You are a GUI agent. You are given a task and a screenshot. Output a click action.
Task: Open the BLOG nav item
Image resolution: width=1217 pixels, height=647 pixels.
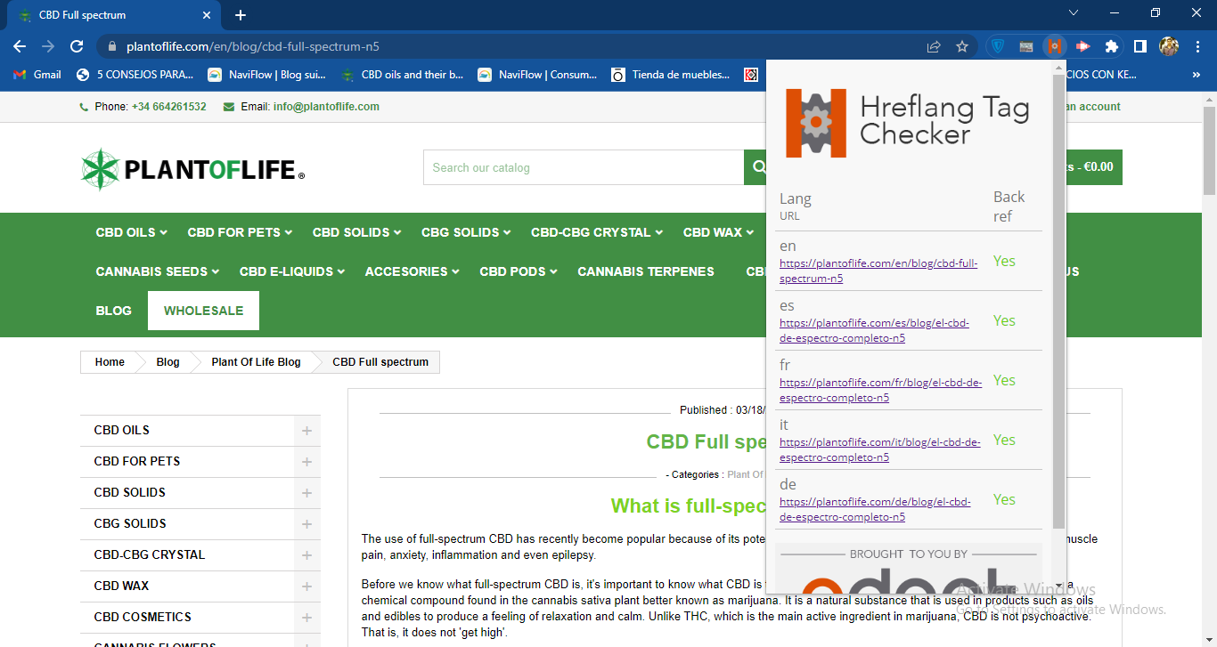point(113,311)
